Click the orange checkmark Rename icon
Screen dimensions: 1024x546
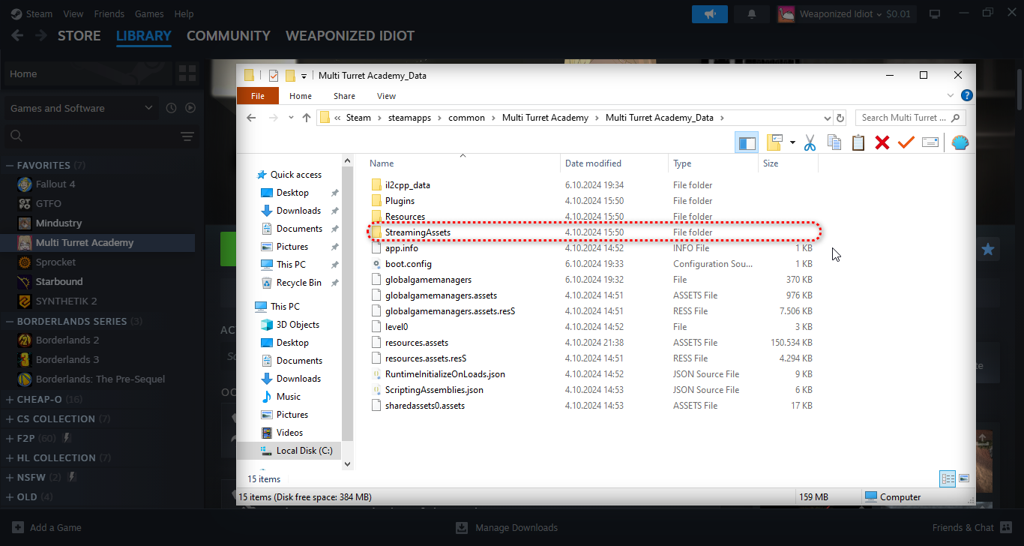pyautogui.click(x=906, y=142)
